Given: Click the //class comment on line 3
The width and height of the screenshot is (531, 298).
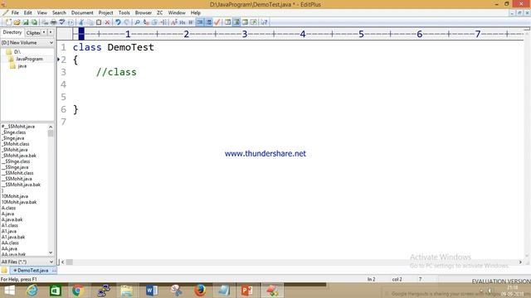Looking at the screenshot, I should (x=116, y=72).
